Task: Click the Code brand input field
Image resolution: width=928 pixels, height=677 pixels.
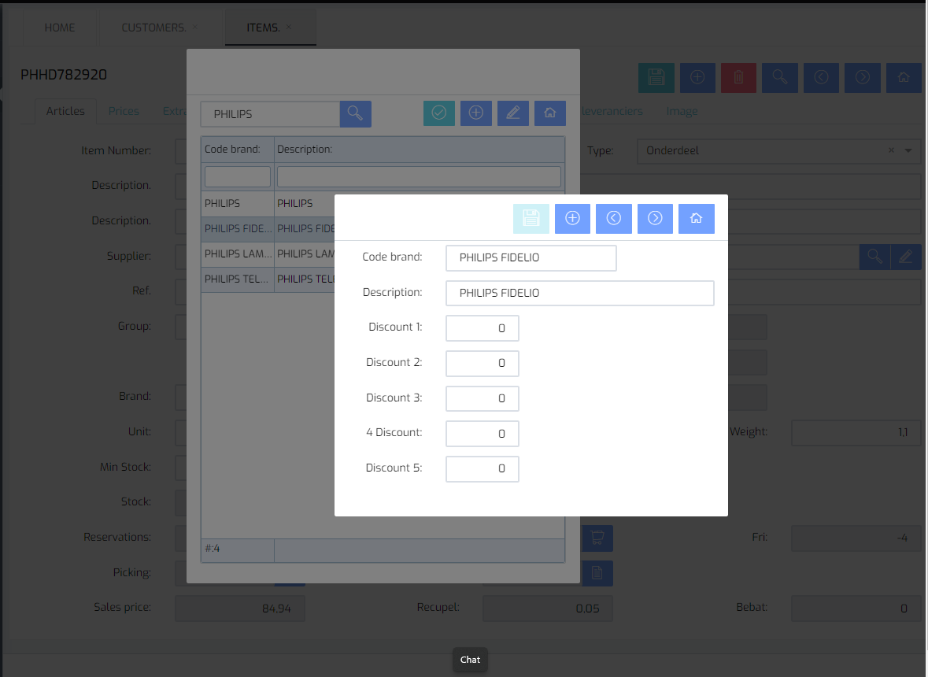Action: [x=531, y=258]
